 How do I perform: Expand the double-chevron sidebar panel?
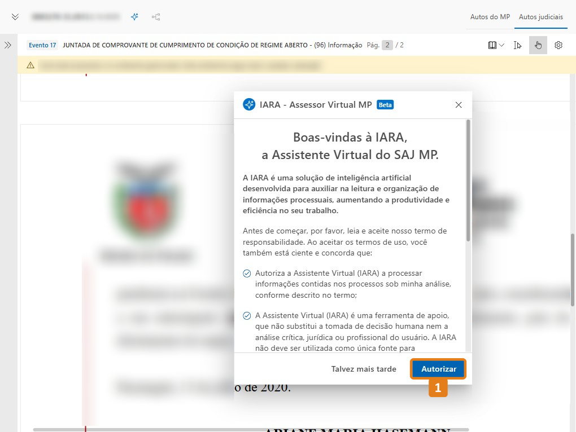pyautogui.click(x=8, y=45)
